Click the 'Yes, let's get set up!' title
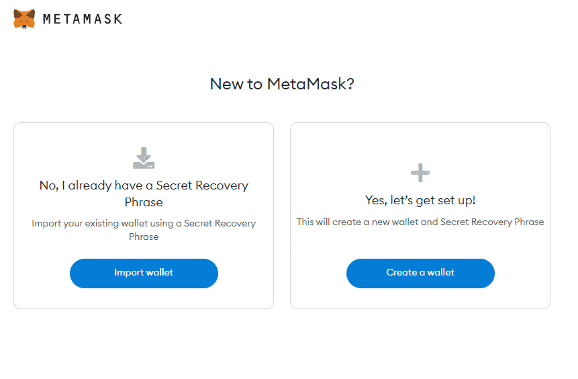Screen dimensions: 578x379 (x=420, y=200)
